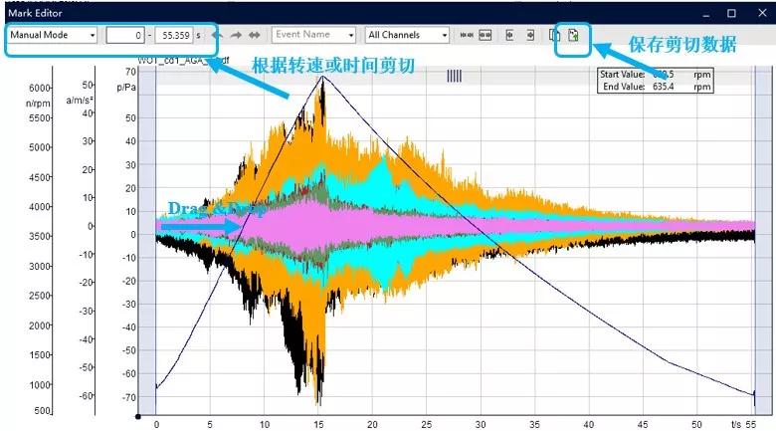Open the Manual Mode dropdown

click(54, 35)
